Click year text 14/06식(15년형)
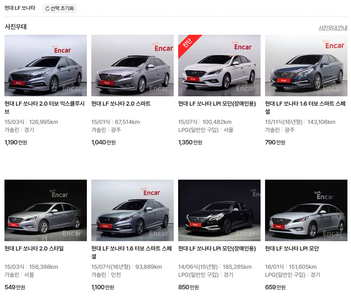 click(x=198, y=267)
